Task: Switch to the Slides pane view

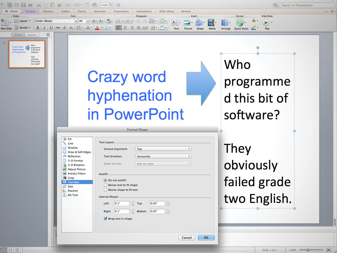Action: [x=18, y=35]
